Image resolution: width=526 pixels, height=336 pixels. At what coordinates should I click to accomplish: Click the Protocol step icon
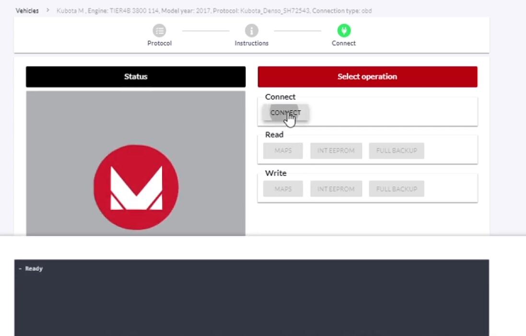pyautogui.click(x=159, y=31)
